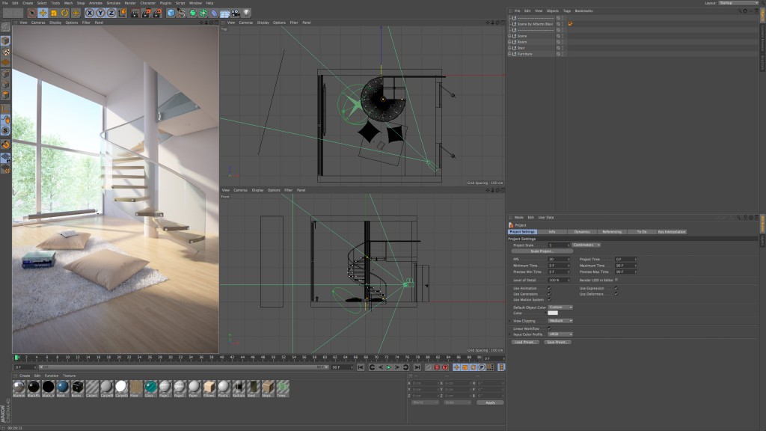Image resolution: width=766 pixels, height=431 pixels.
Task: Click the coordinate system icon
Action: (x=122, y=13)
